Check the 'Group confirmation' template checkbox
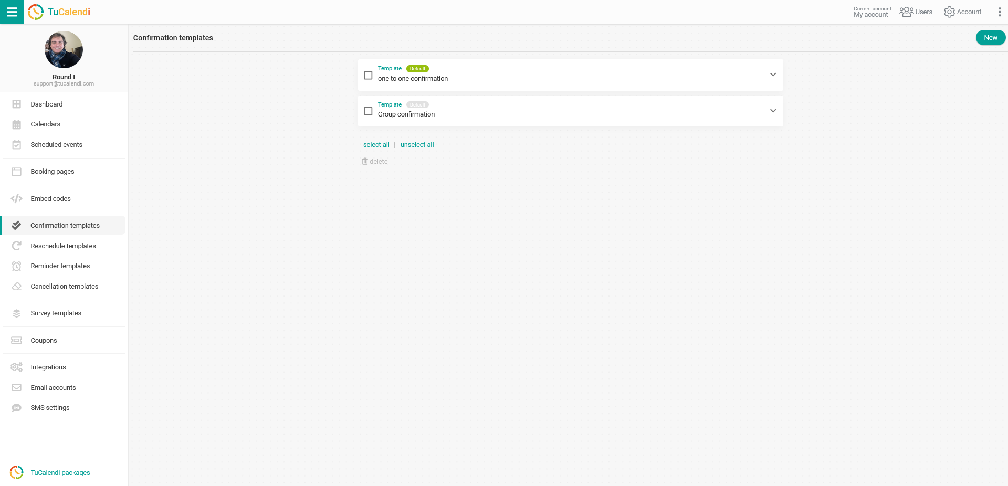Viewport: 1008px width, 486px height. (x=368, y=111)
